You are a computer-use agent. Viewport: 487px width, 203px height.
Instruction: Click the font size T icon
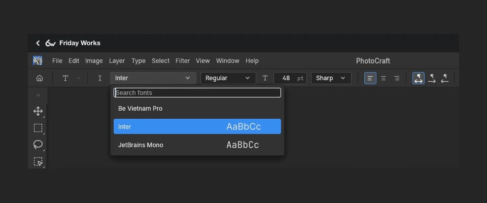[265, 78]
